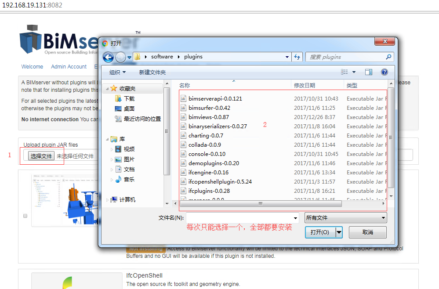The width and height of the screenshot is (439, 289).
Task: Click the Back navigation arrow in the dialog
Action: [x=108, y=57]
